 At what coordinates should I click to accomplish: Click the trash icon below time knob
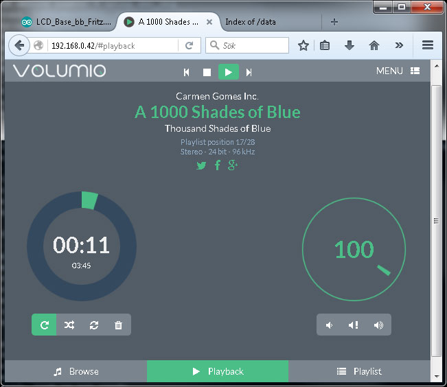pyautogui.click(x=118, y=325)
